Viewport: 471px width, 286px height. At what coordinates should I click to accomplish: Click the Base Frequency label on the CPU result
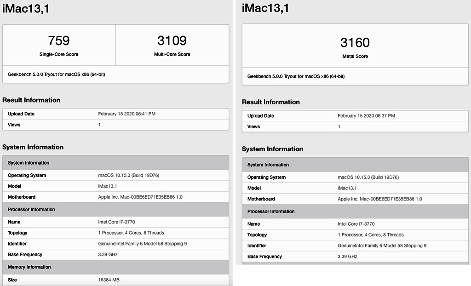pyautogui.click(x=25, y=254)
